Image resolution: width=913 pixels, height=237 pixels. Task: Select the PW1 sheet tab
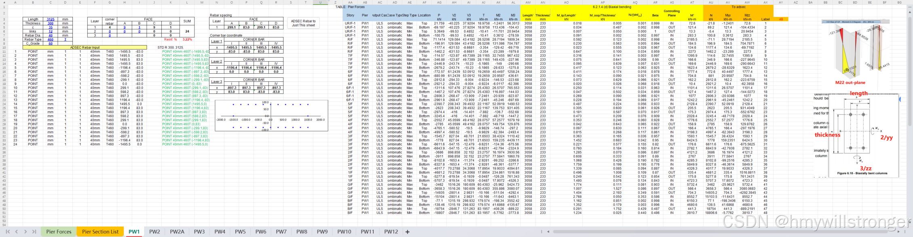click(134, 232)
